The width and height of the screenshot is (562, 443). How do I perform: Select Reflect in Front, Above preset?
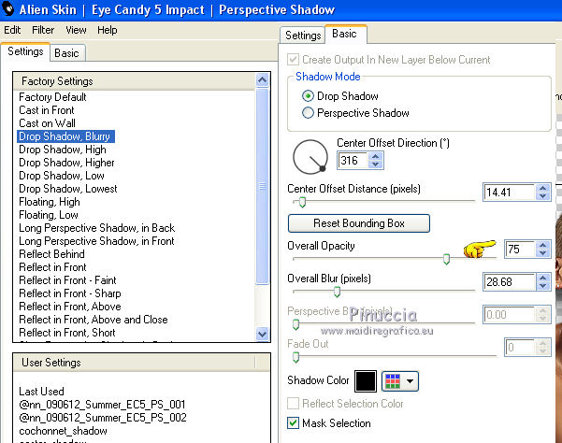pos(70,307)
